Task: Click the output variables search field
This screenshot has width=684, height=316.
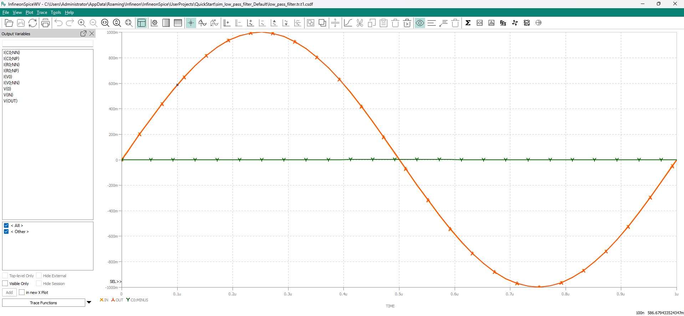Action: coord(47,43)
